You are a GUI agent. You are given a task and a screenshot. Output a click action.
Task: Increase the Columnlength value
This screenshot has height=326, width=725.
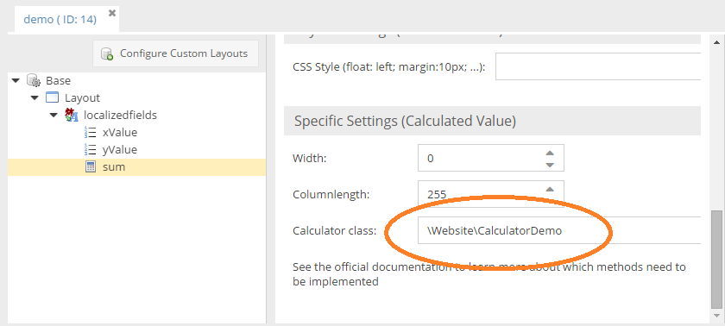pos(549,189)
